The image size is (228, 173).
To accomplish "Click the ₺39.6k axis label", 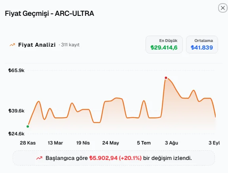I will click(16, 111).
